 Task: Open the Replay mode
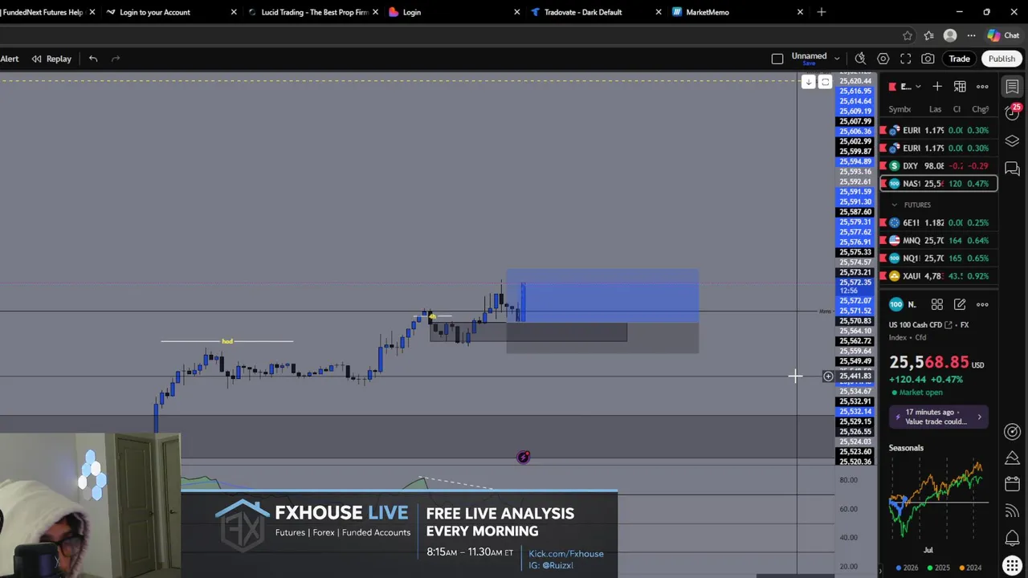(51, 59)
